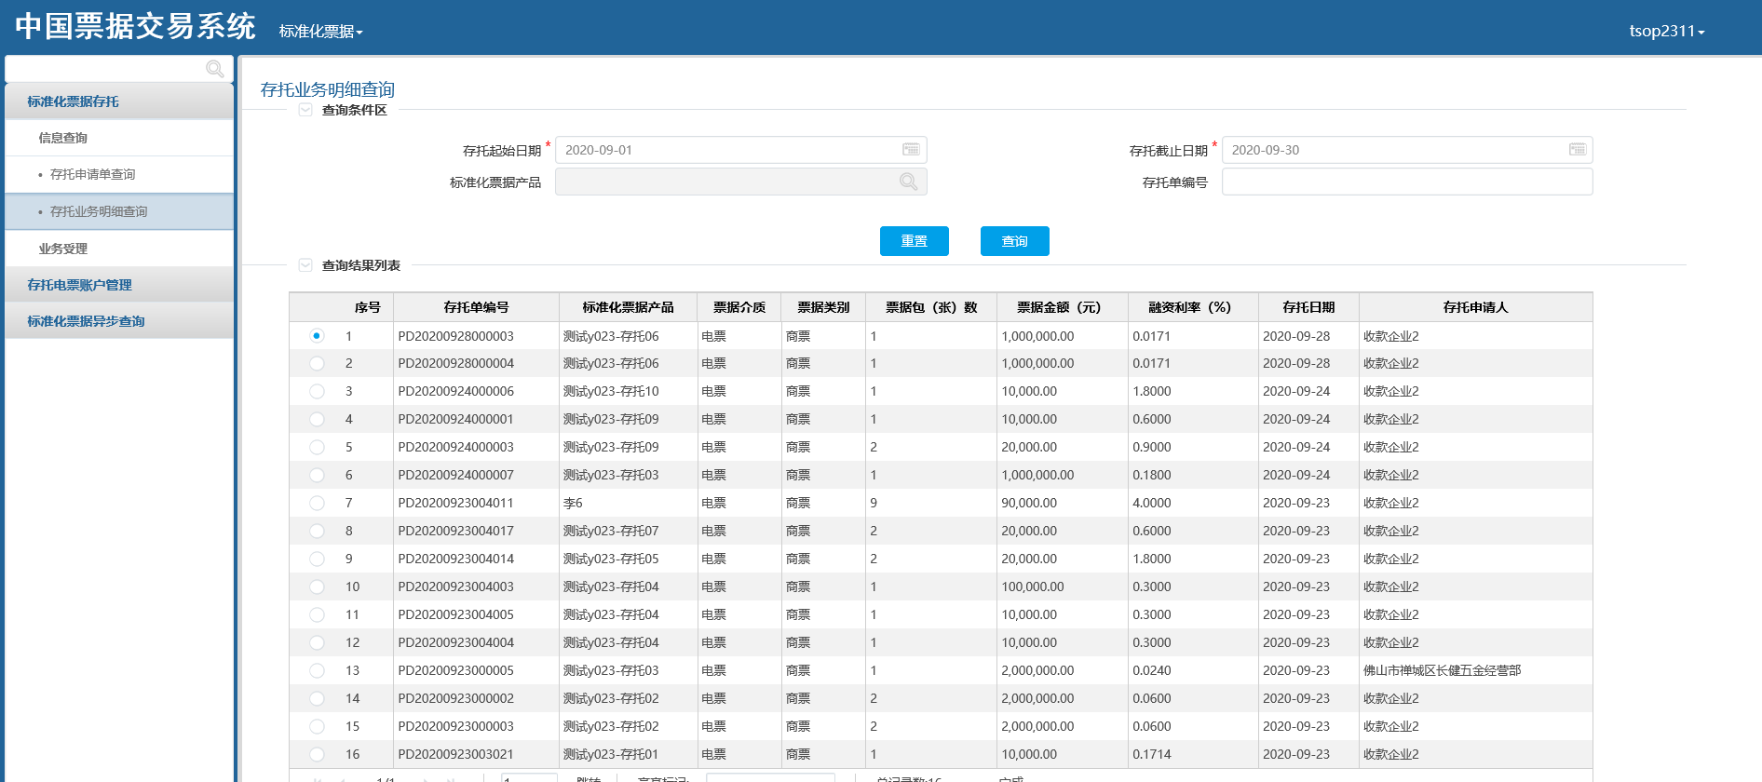Select radio for row 7 李6
The width and height of the screenshot is (1762, 782).
[x=317, y=504]
